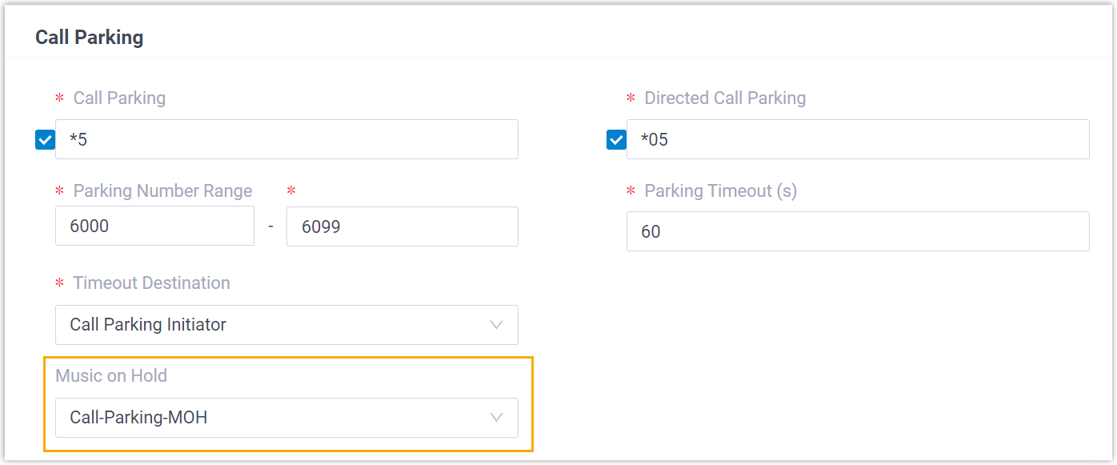Click the Directed Call Parking label
Screen dimensions: 1117x465
click(x=725, y=98)
